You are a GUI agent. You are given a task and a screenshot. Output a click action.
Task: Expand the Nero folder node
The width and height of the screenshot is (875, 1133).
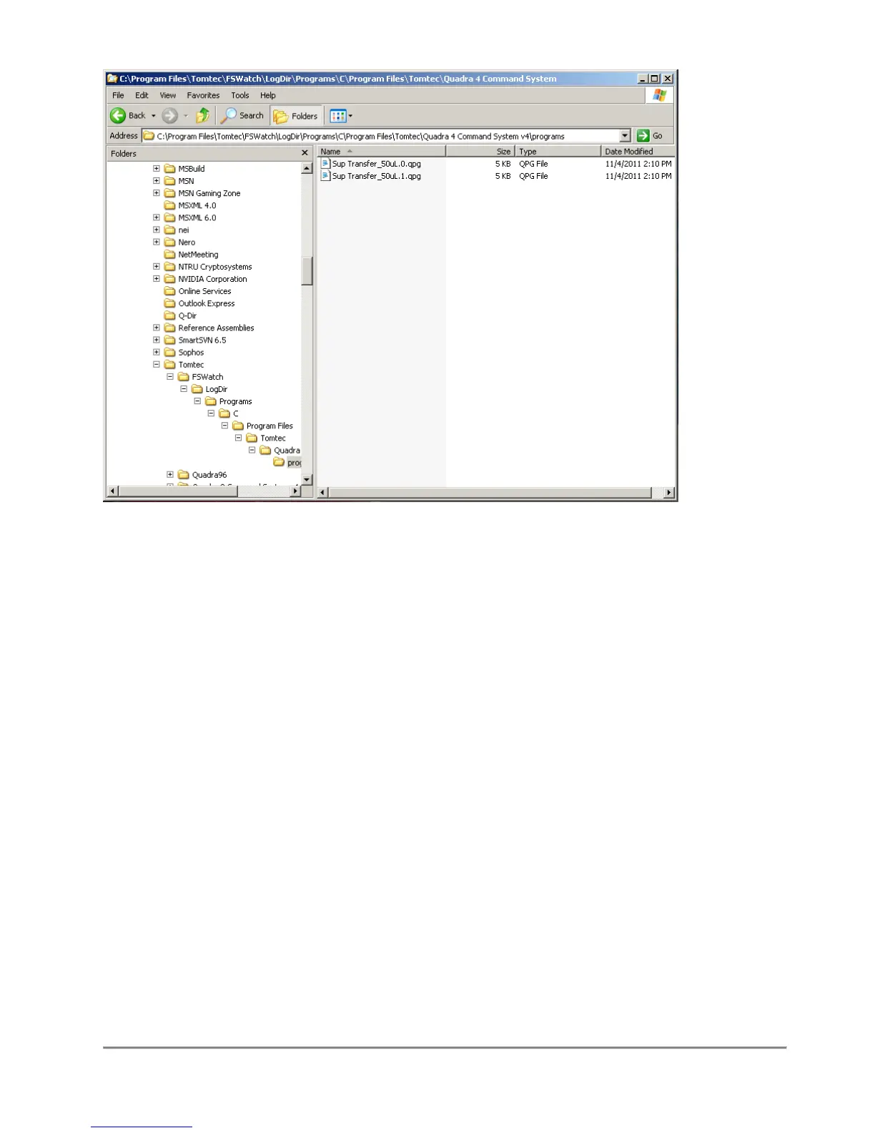tap(157, 242)
